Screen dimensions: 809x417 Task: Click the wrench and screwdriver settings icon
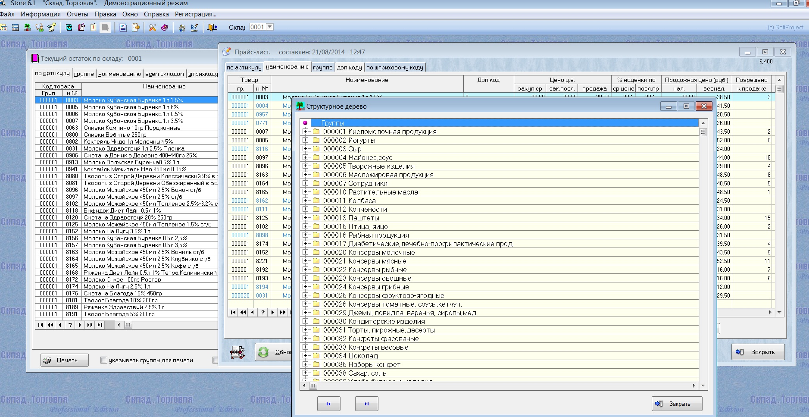coord(152,28)
